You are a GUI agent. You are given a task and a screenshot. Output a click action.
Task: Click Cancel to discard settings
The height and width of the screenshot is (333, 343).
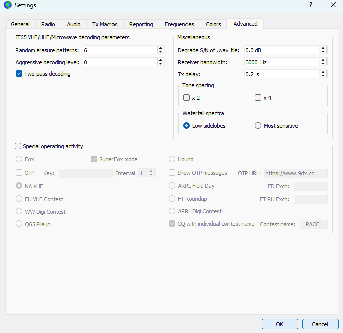320,324
